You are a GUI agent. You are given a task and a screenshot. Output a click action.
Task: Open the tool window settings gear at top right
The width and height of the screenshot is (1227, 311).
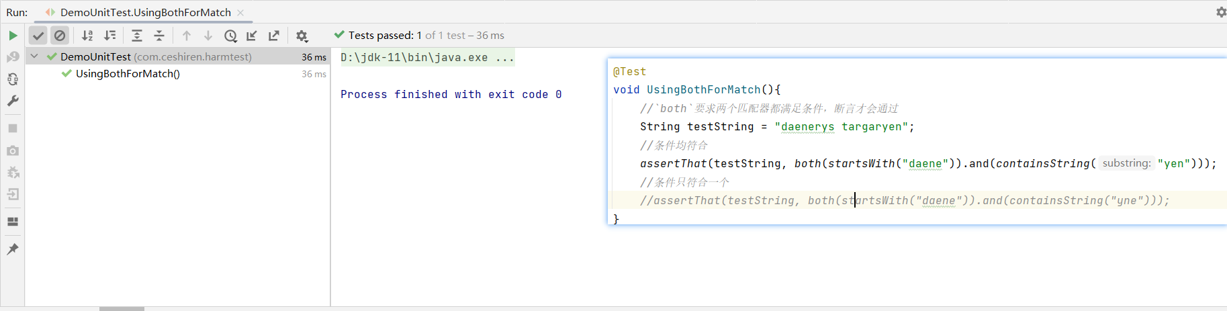(1221, 12)
